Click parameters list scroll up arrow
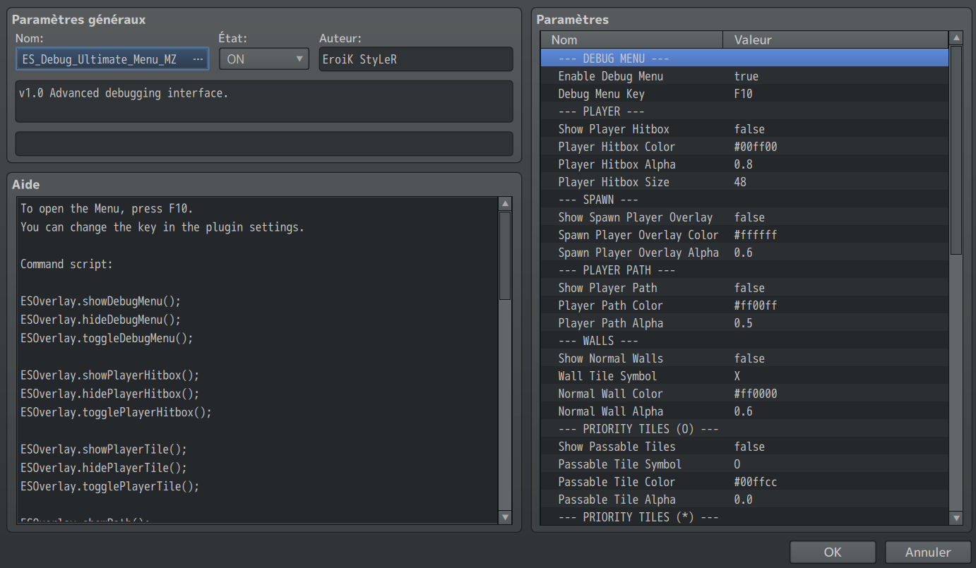 click(956, 38)
